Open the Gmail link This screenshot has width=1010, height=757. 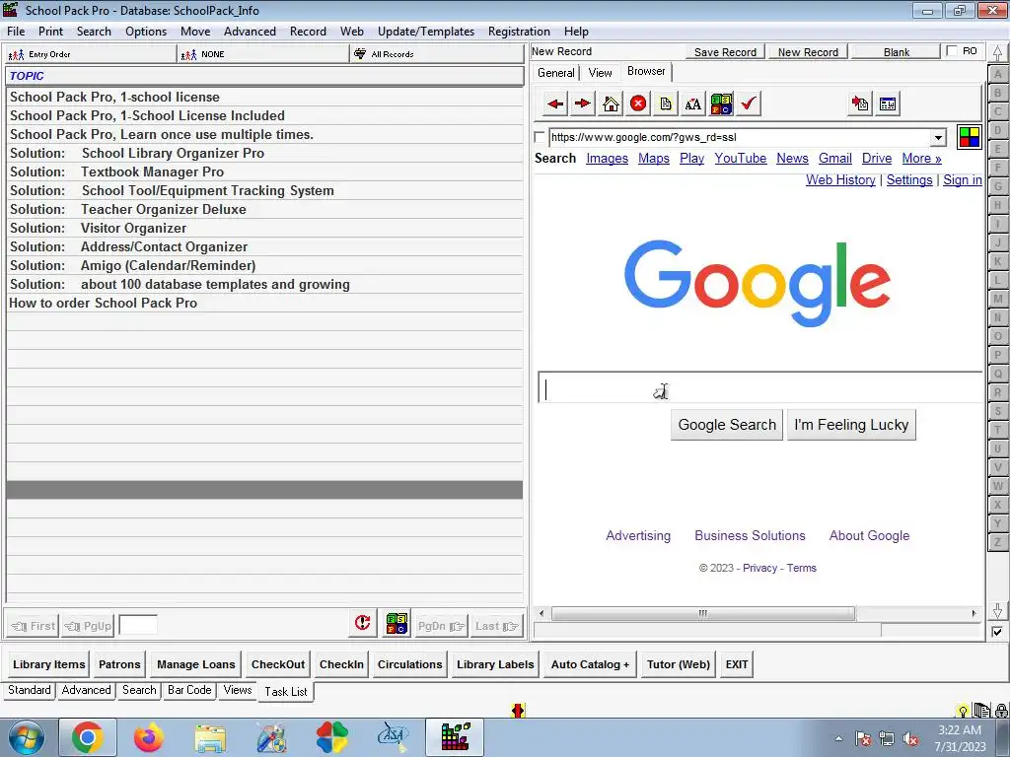pyautogui.click(x=834, y=159)
